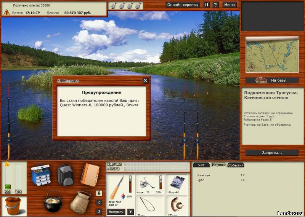Viewport: 305px width, 217px height.
Task: Open the Меню menu
Action: pyautogui.click(x=230, y=5)
